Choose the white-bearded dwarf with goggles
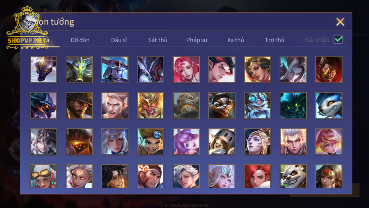This screenshot has width=369, height=208. pyautogui.click(x=257, y=106)
